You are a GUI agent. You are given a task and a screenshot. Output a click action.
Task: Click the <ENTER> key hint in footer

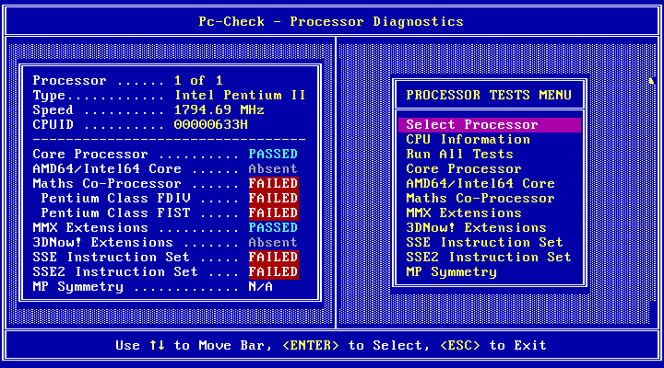pyautogui.click(x=311, y=346)
